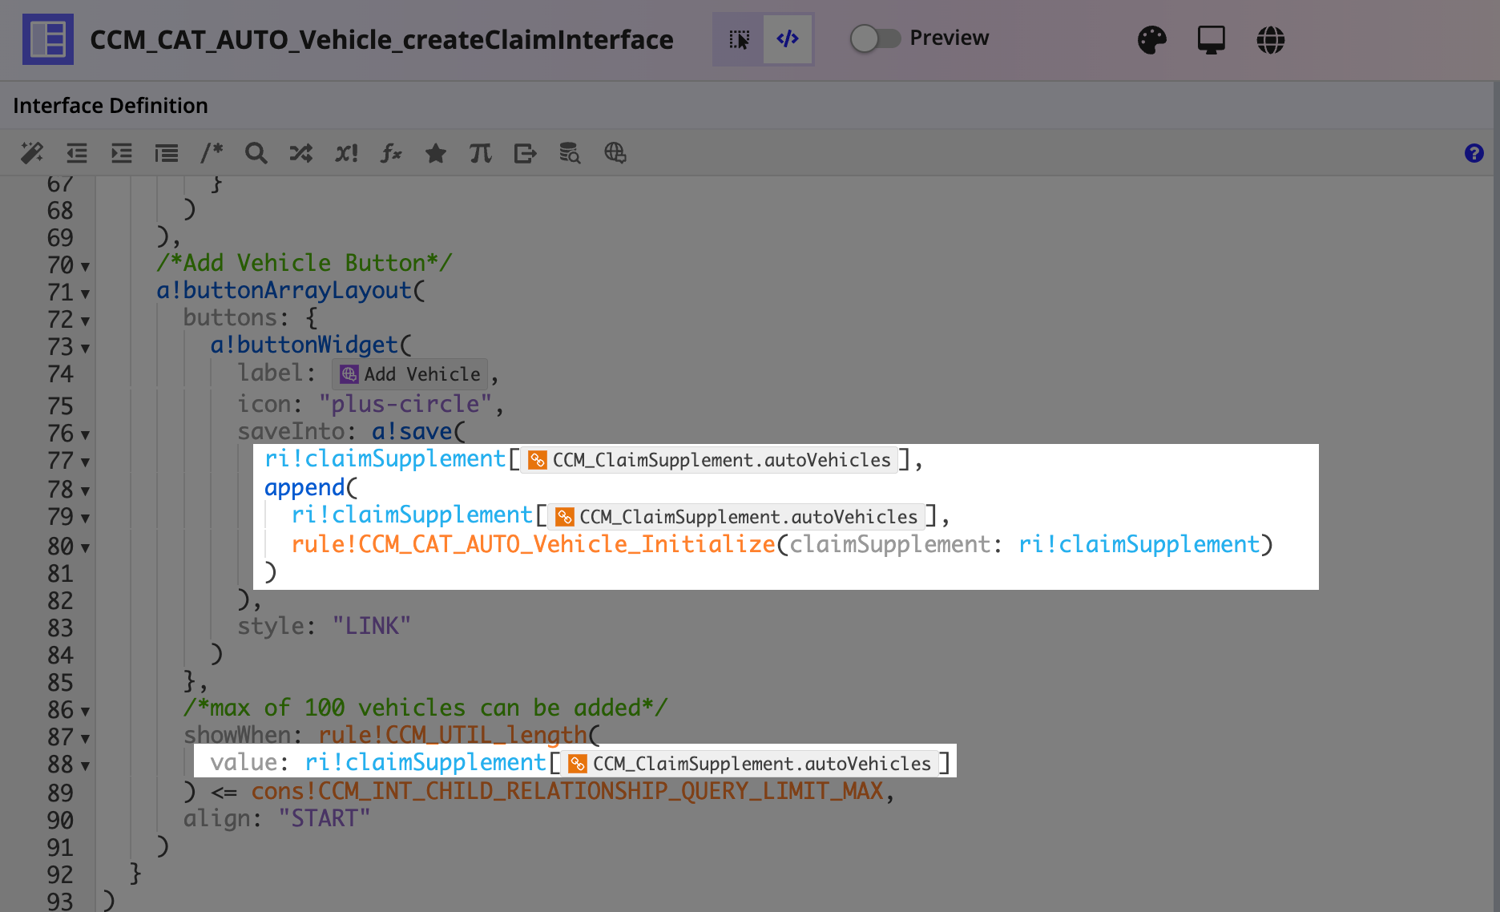Collapse code fold at line 73
This screenshot has width=1500, height=912.
pyautogui.click(x=85, y=349)
